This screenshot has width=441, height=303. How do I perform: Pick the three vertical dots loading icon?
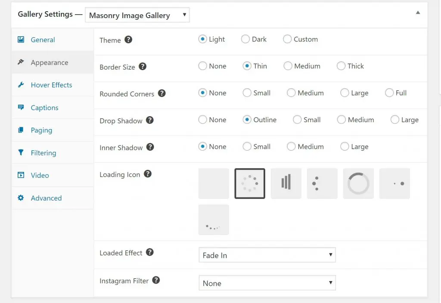[x=322, y=183]
